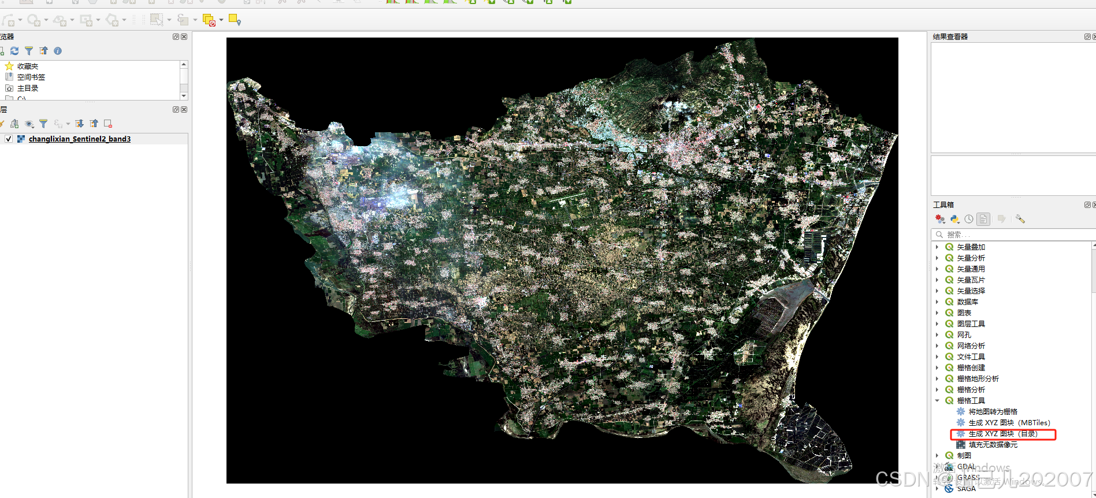Toggle visibility of changlixian_Sentinel2_band3 layer
This screenshot has height=498, width=1096.
coord(9,139)
